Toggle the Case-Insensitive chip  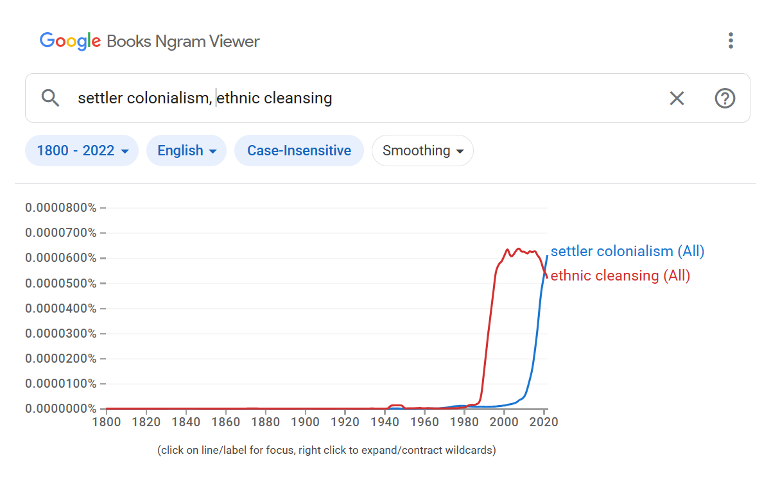[299, 151]
